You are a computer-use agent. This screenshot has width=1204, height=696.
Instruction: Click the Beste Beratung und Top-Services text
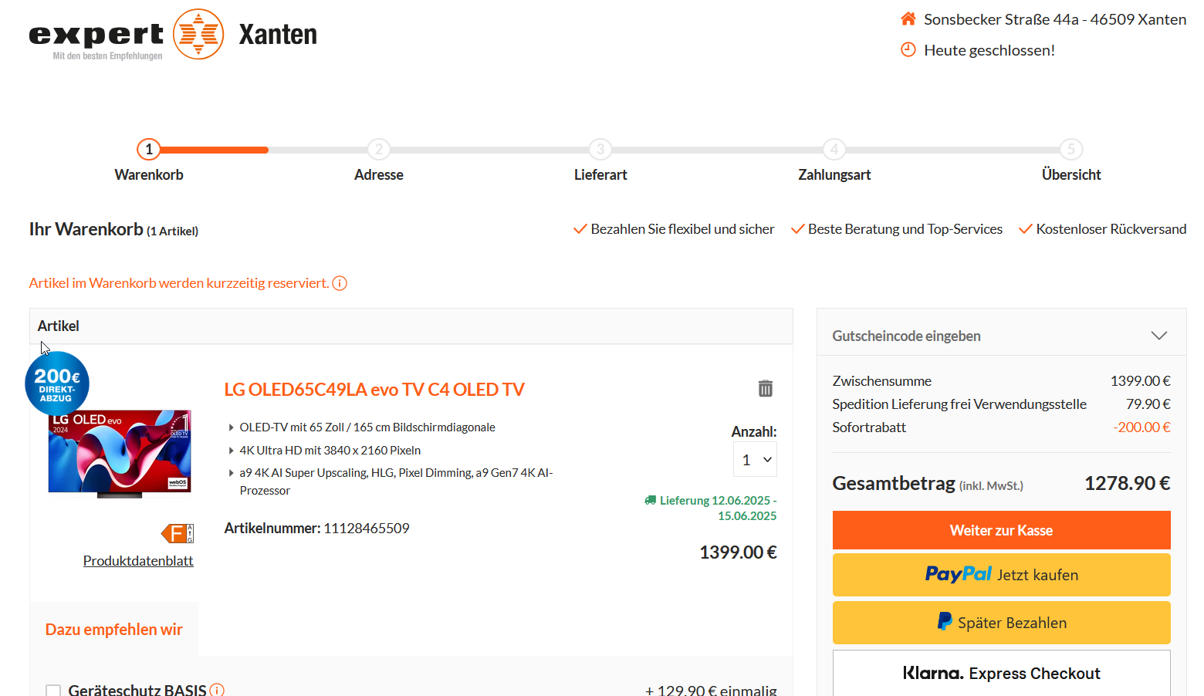coord(905,229)
